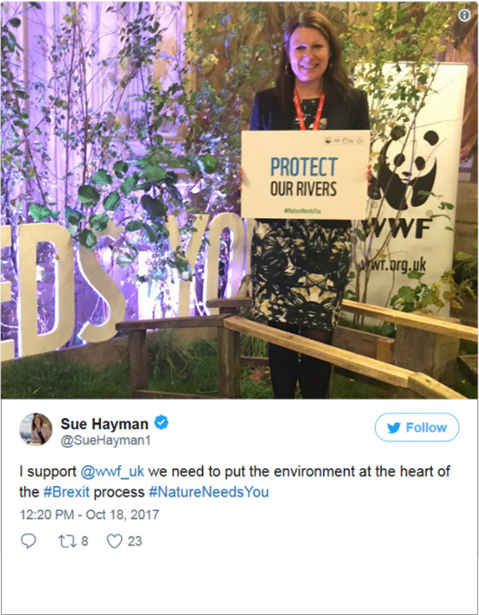Click the retweet count 8
479x615 pixels.
click(84, 541)
